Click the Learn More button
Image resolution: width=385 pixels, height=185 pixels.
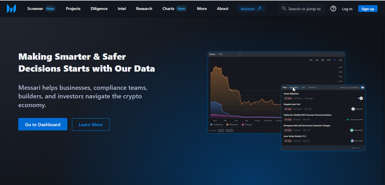91,124
